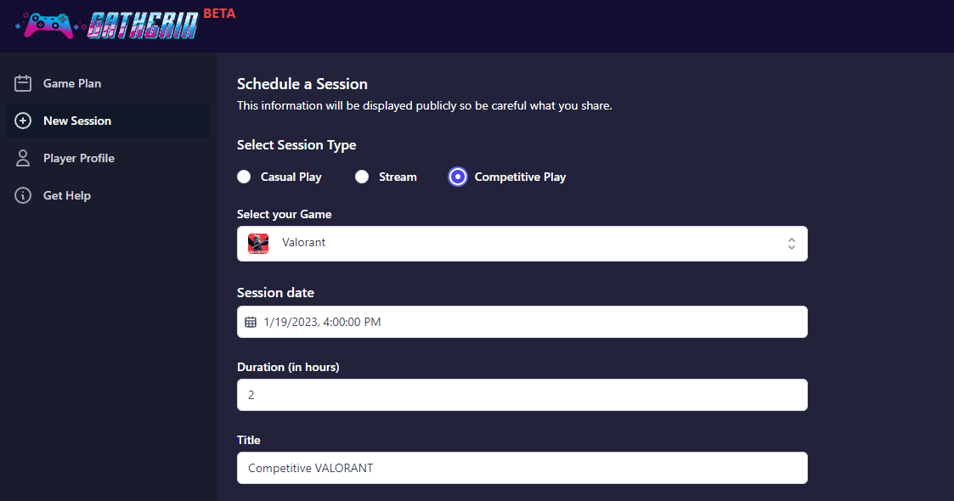Screen dimensions: 954x501
Task: Click the Player Profile person icon
Action: [x=24, y=158]
